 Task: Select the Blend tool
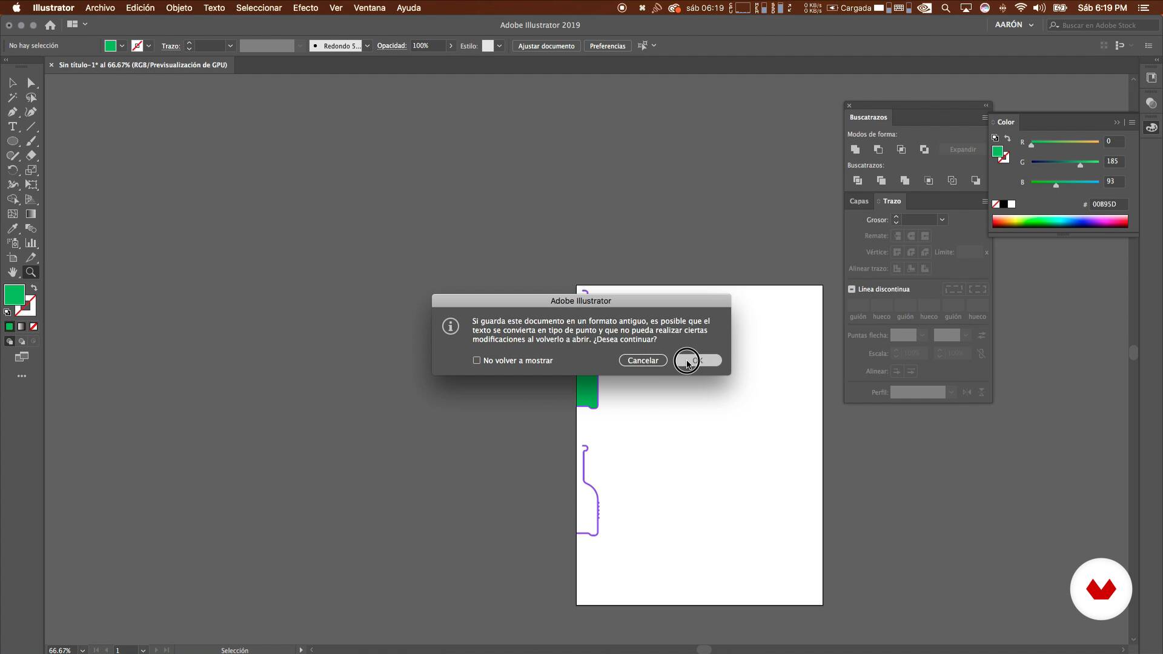tap(31, 228)
